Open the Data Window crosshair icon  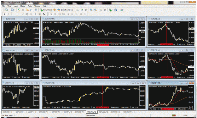pos(23,10)
